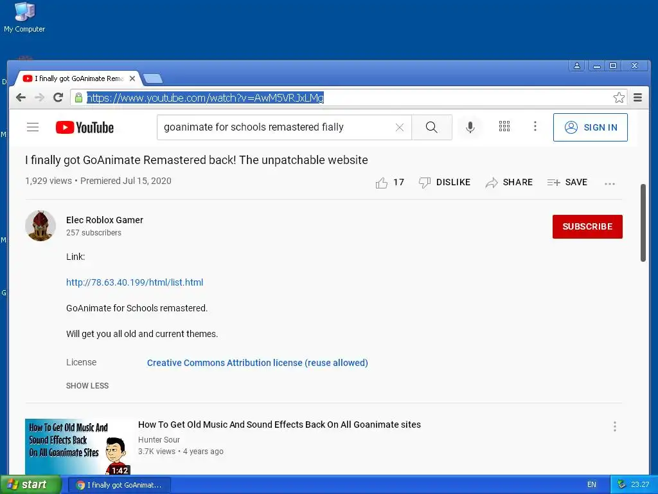658x494 pixels.
Task: Search with voice microphone icon
Action: [x=470, y=127]
